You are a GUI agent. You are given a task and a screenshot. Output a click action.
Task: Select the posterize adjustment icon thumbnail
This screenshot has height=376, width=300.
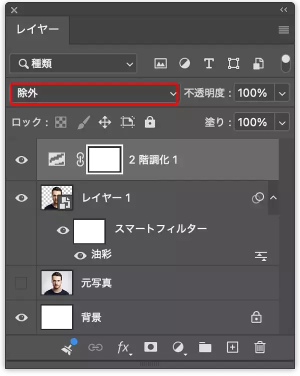[56, 159]
